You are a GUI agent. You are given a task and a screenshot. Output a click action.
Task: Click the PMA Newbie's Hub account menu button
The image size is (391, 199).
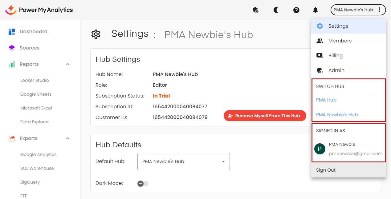[x=357, y=10]
